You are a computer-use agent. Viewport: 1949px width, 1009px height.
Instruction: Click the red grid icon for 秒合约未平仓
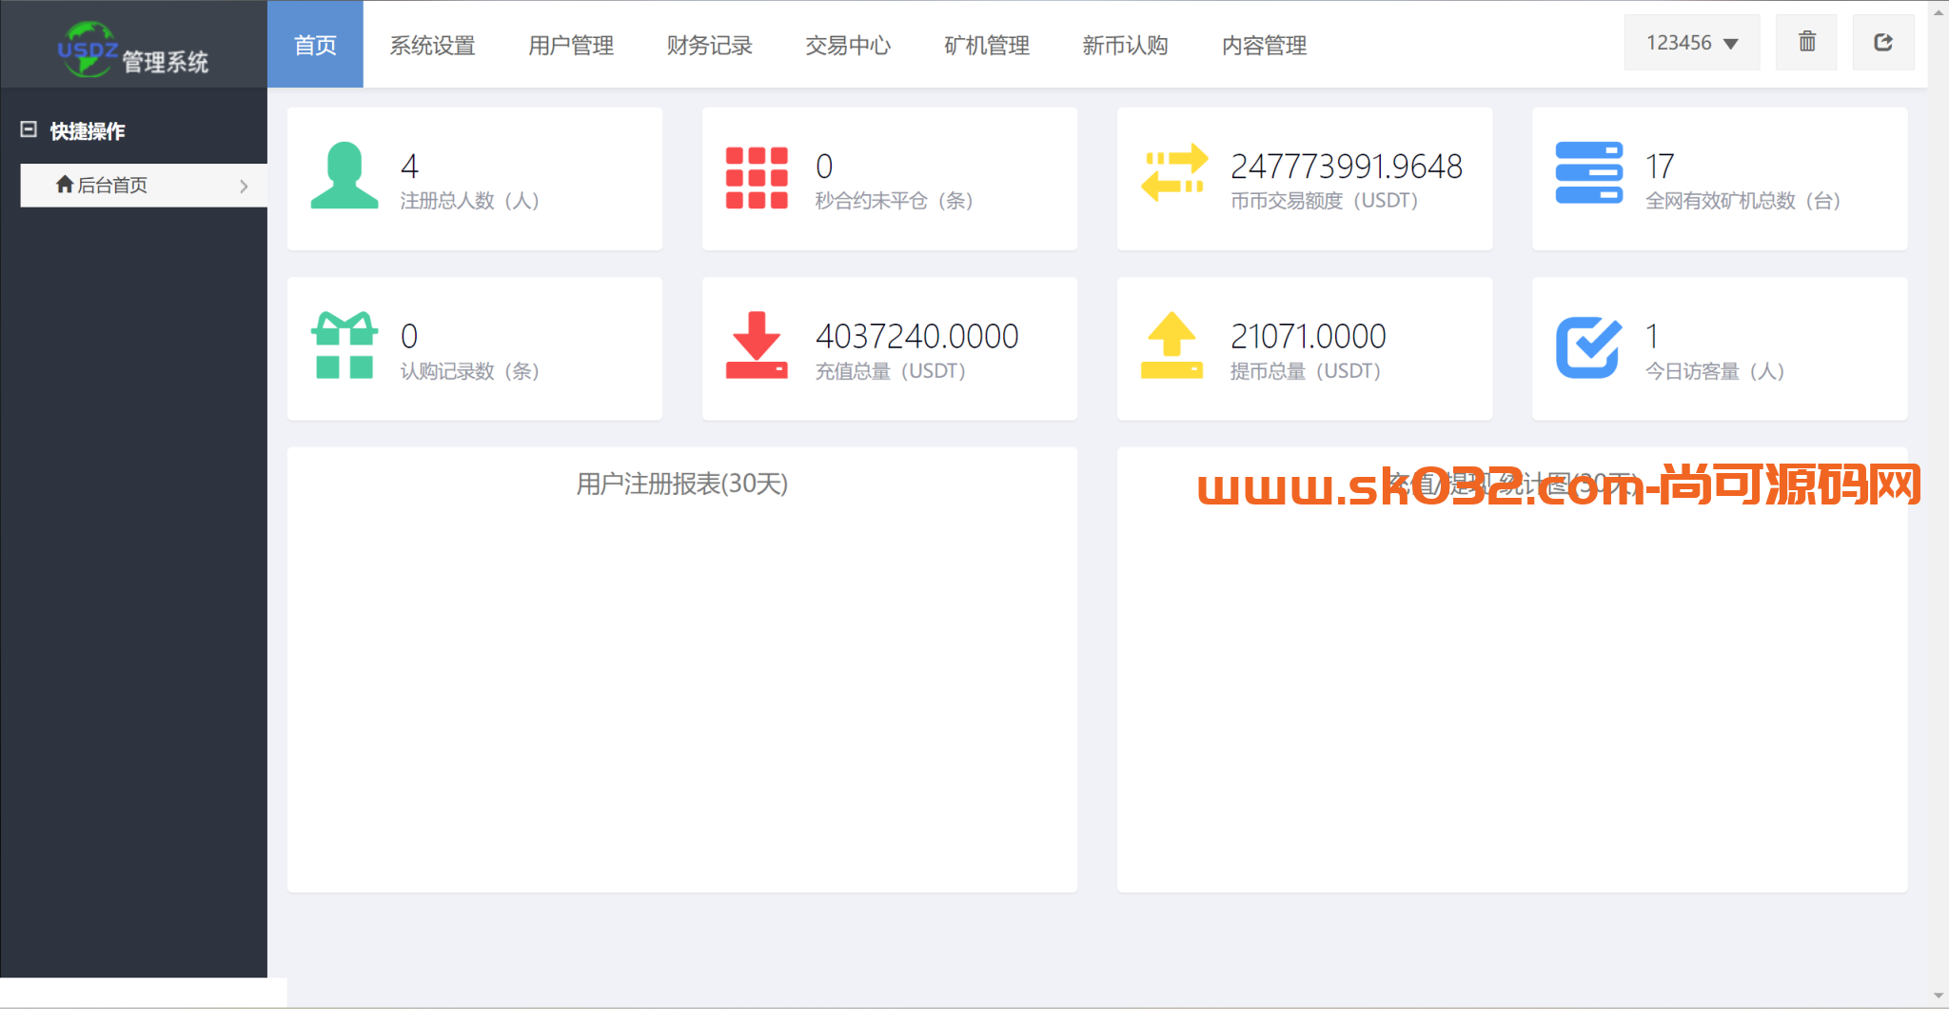coord(757,177)
